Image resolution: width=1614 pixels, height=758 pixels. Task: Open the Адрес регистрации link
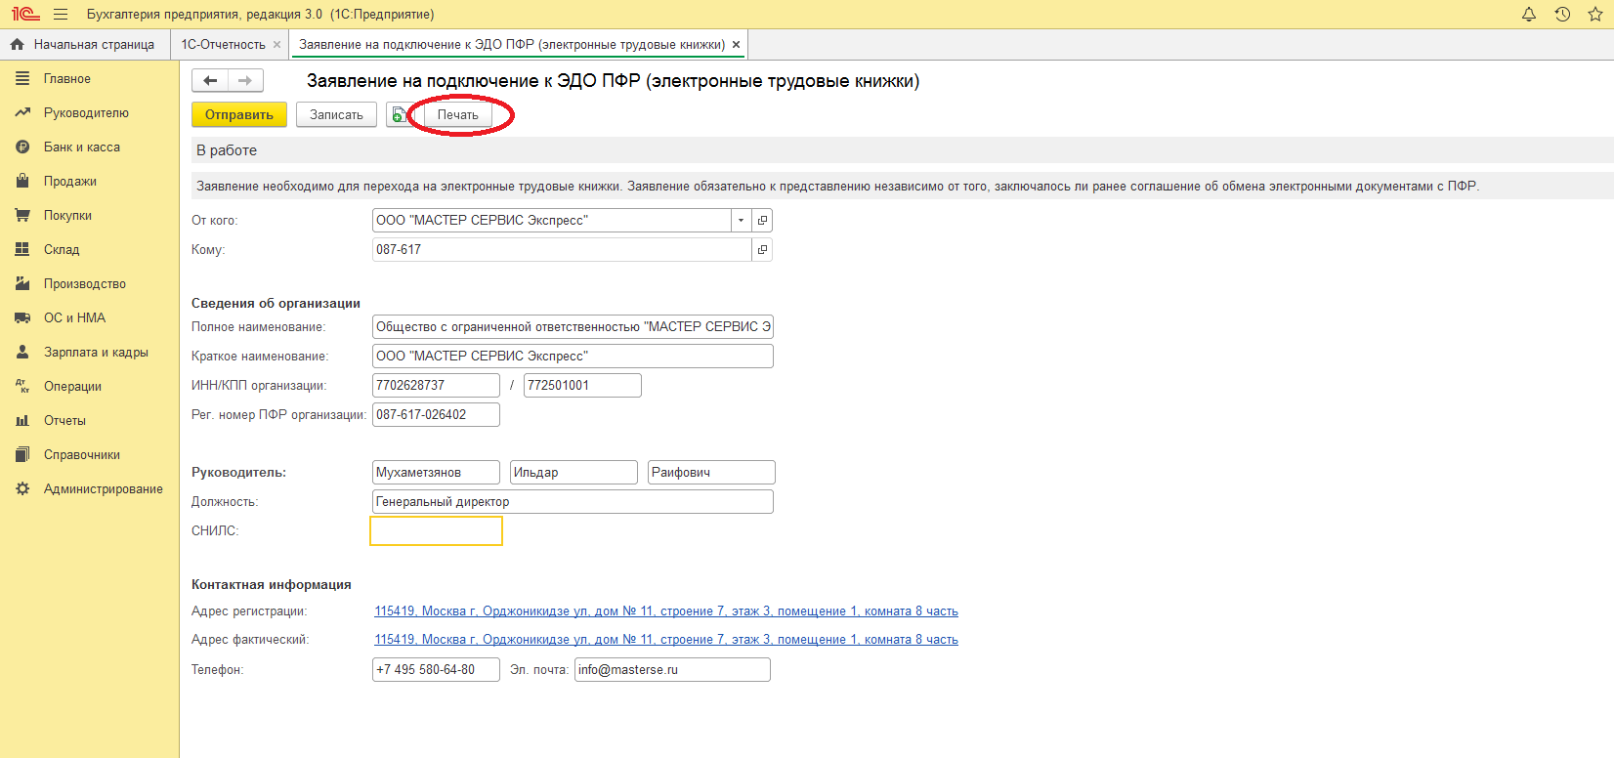coord(666,611)
